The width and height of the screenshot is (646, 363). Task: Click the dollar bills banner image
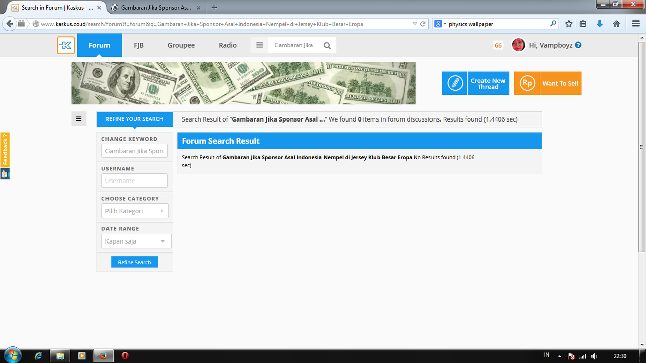tap(243, 83)
